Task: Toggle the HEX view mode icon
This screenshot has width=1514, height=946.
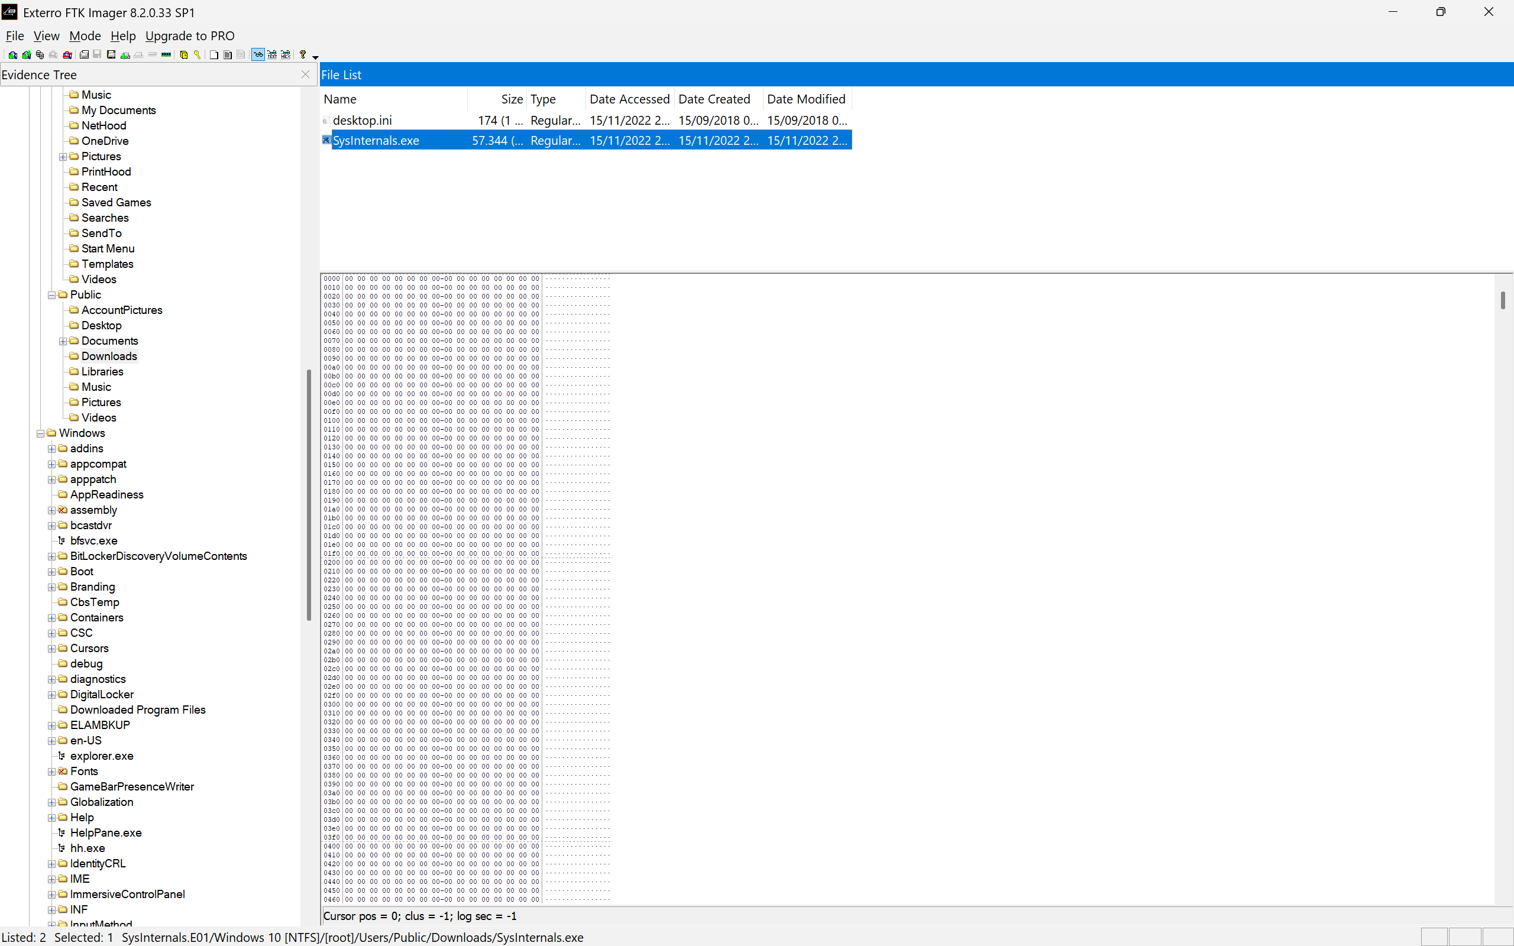Action: 285,55
